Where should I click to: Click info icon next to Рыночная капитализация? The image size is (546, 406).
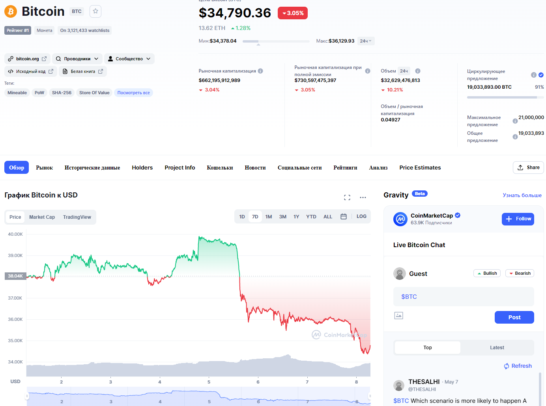point(260,71)
